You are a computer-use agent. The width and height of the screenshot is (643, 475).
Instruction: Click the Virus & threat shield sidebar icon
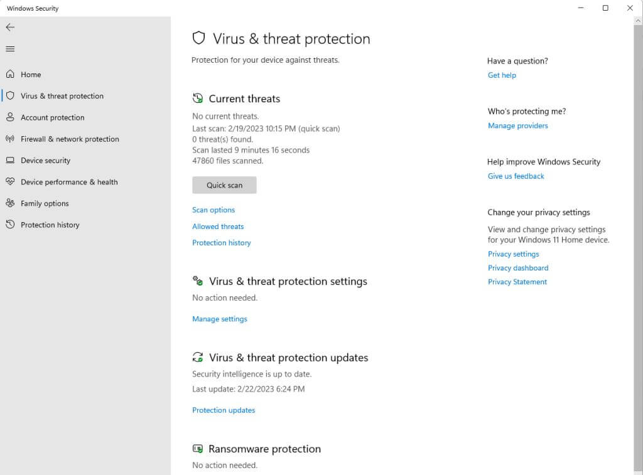(10, 96)
